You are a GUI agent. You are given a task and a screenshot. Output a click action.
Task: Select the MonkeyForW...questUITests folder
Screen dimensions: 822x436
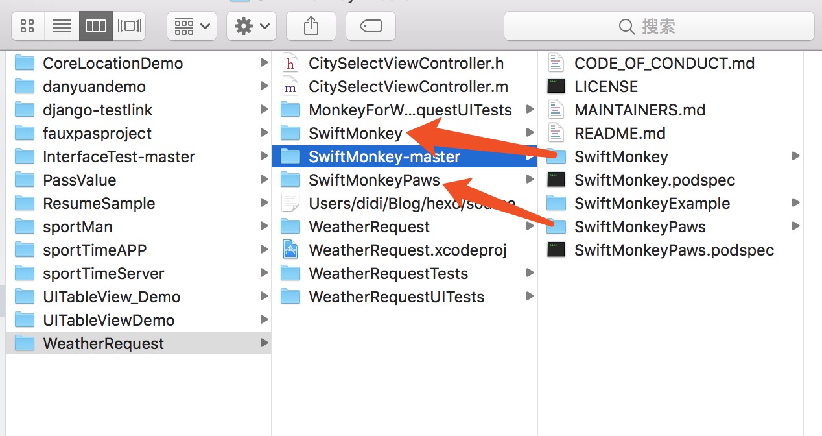[405, 110]
